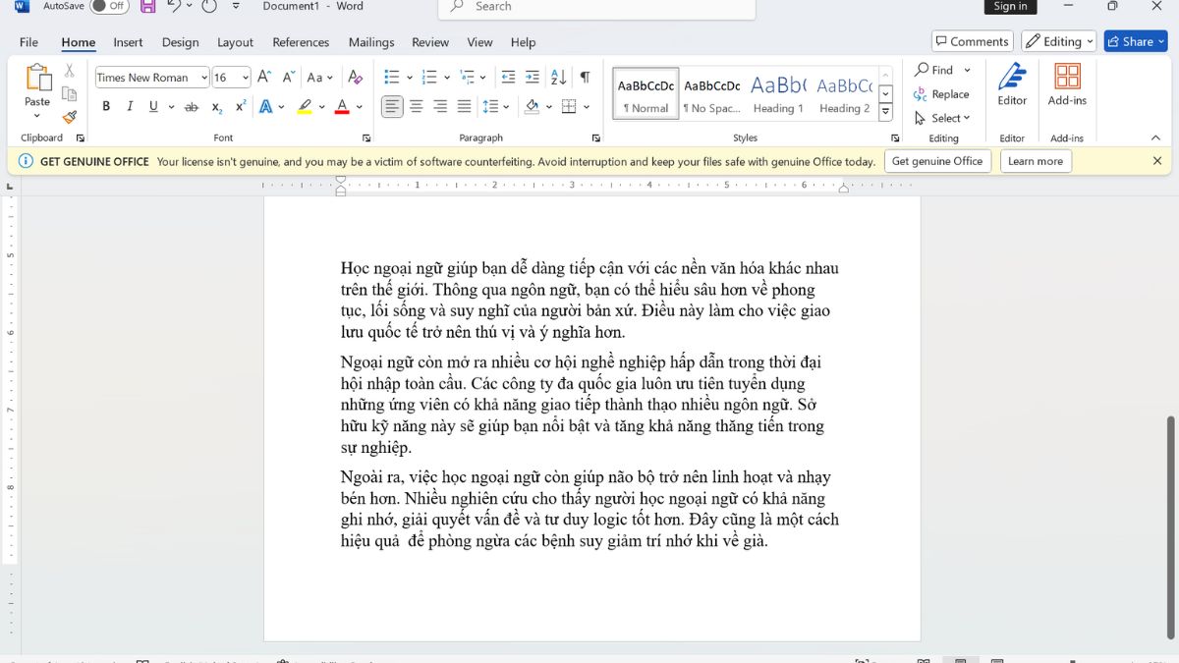Click the Copy icon in Clipboard group

69,93
